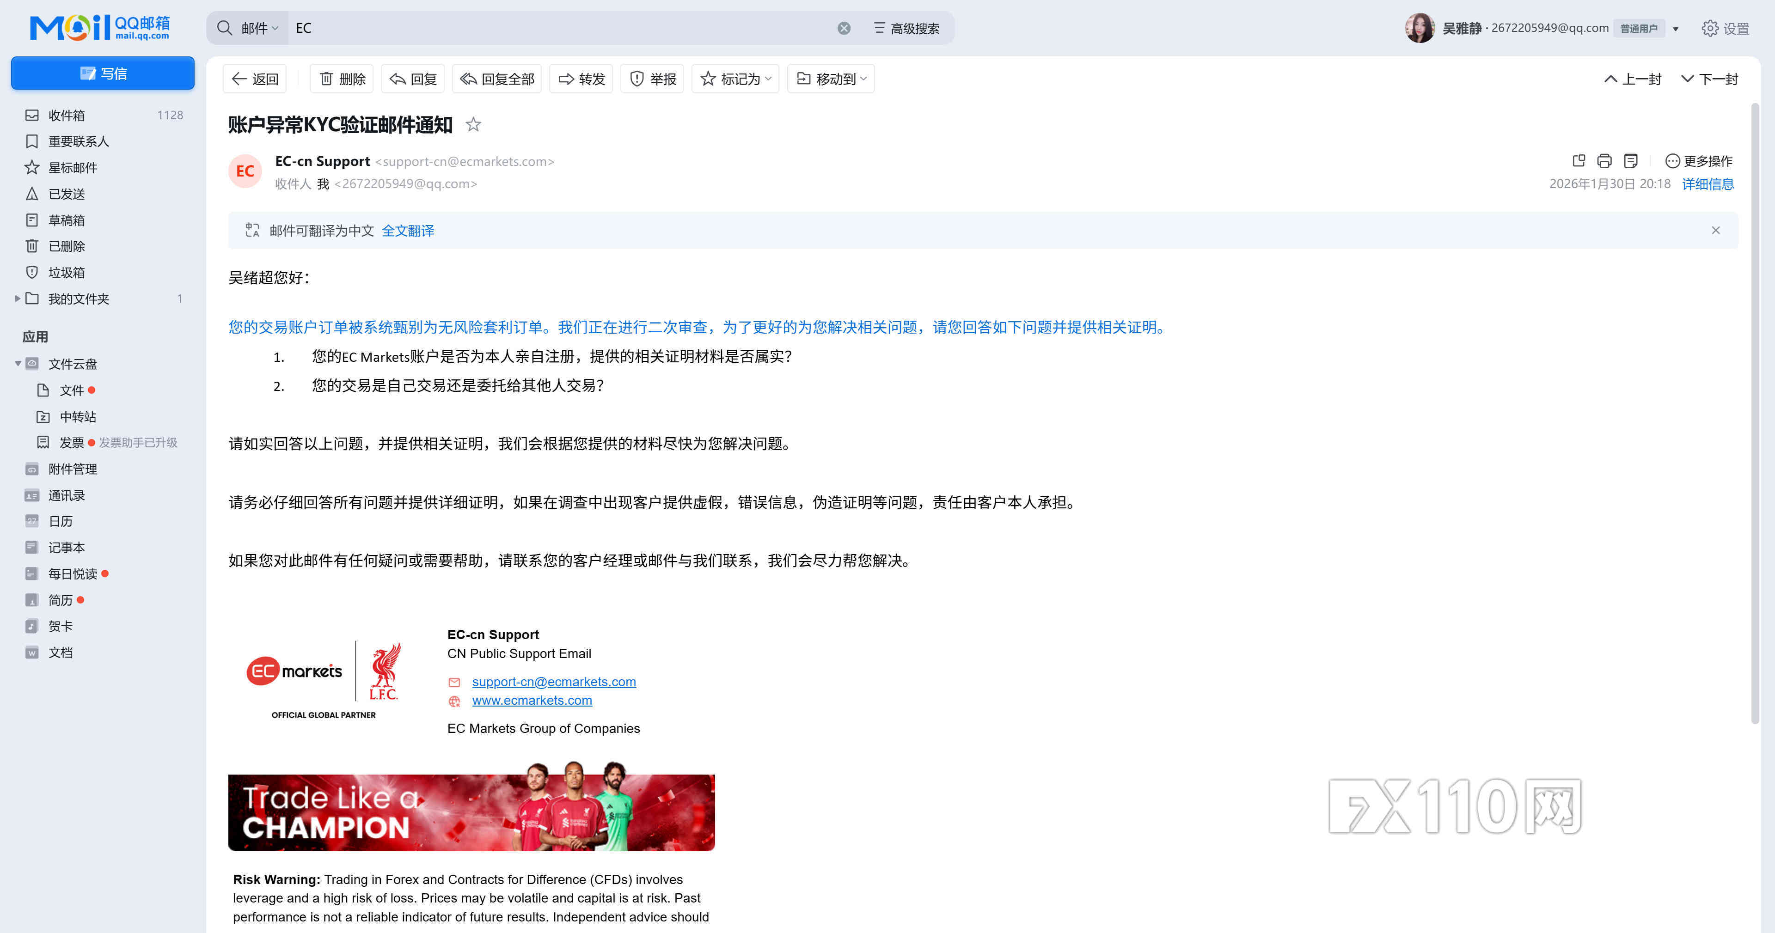
Task: Click the magnifier search icon
Action: tap(225, 28)
